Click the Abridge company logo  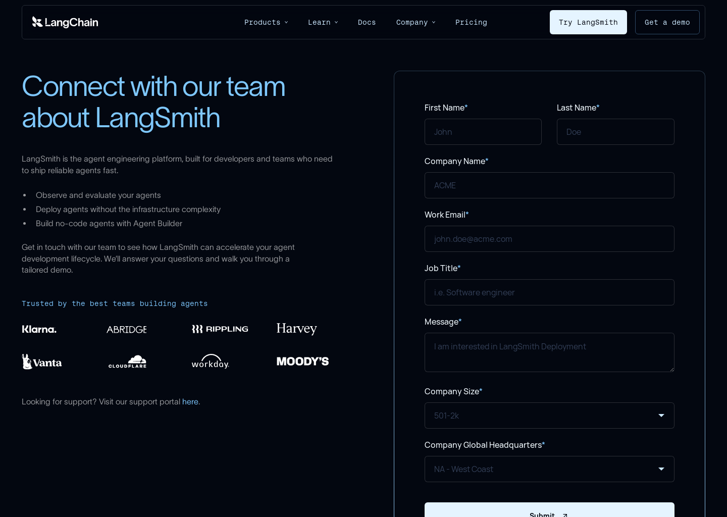126,329
